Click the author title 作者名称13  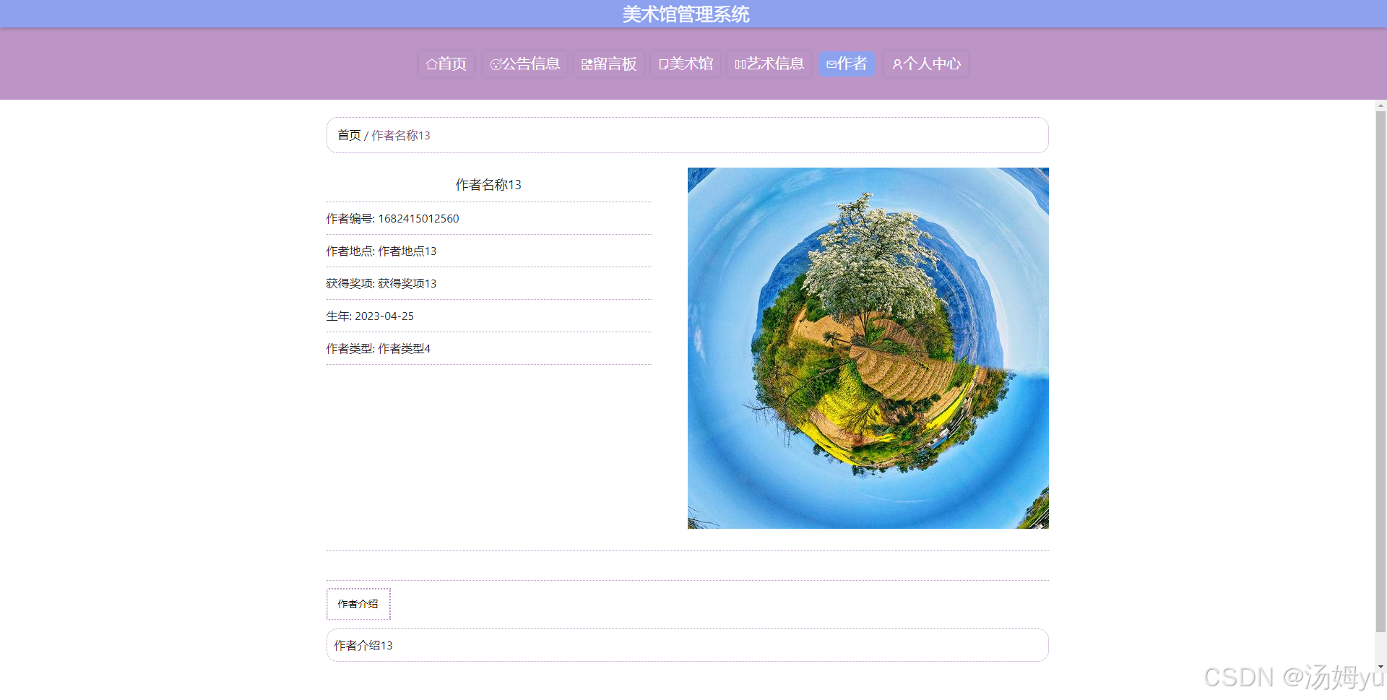[x=488, y=185]
